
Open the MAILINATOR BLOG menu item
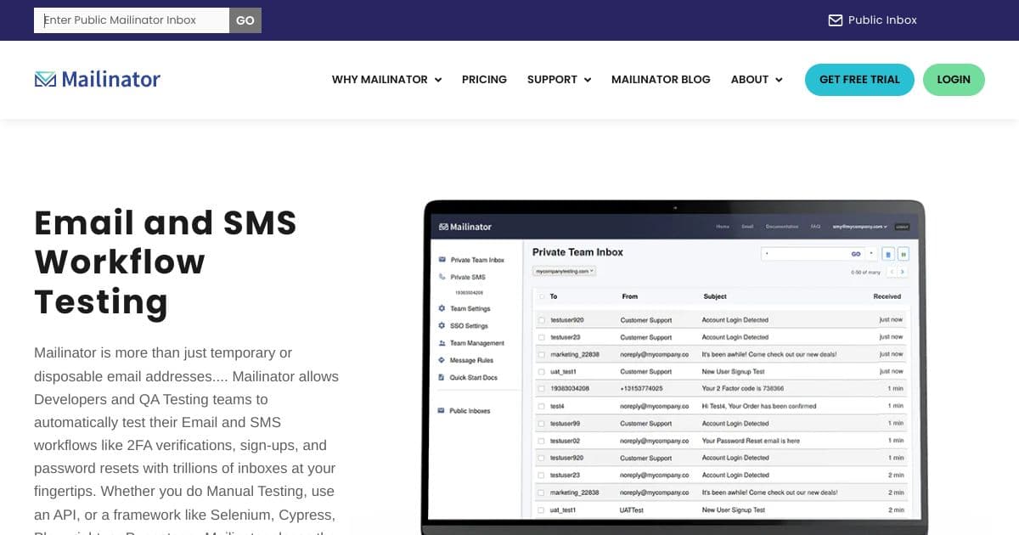tap(661, 79)
